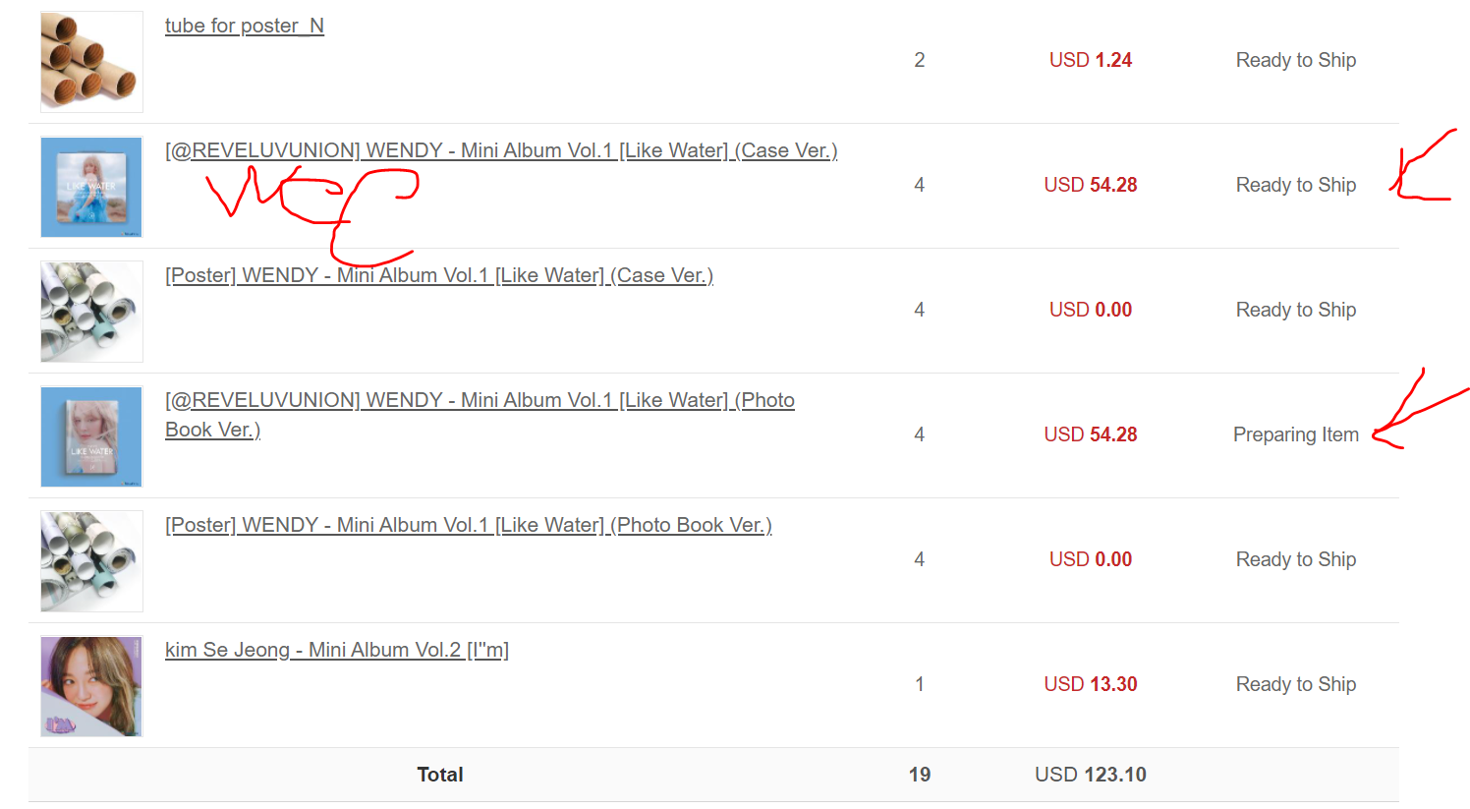
Task: Open the tube for poster_N product thumbnail
Action: 91,62
